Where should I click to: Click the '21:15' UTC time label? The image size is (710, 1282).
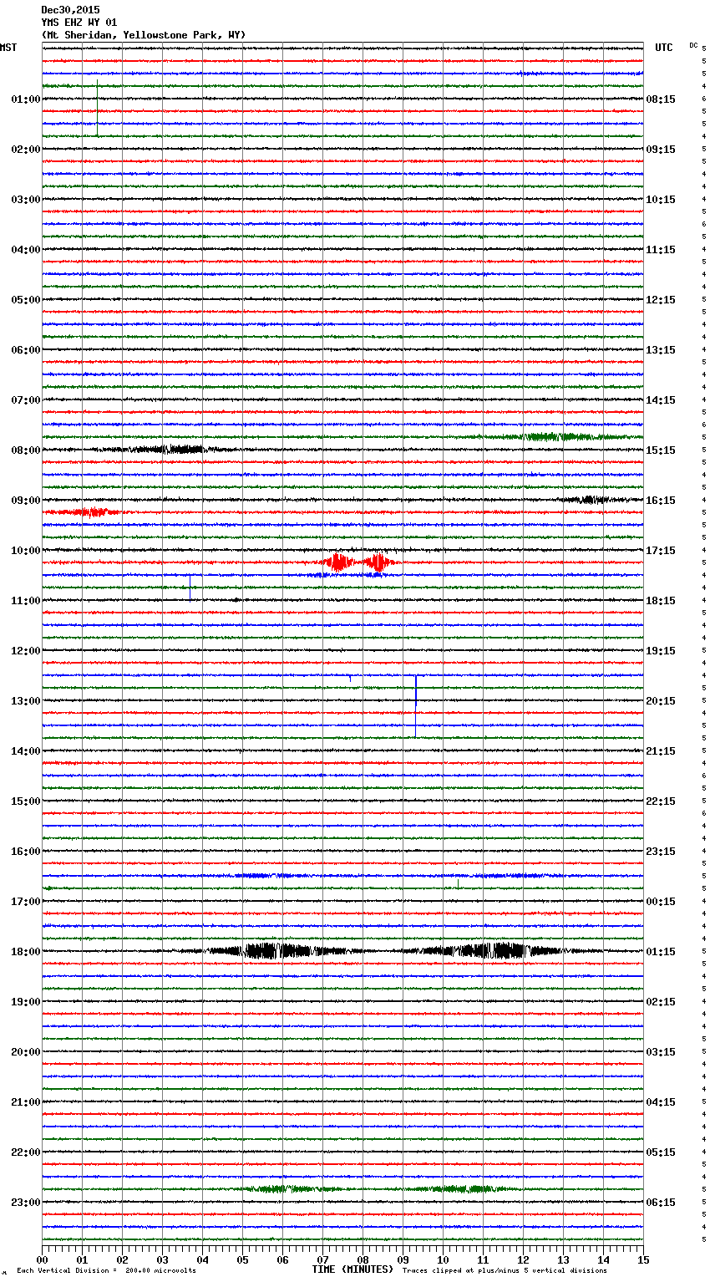661,751
